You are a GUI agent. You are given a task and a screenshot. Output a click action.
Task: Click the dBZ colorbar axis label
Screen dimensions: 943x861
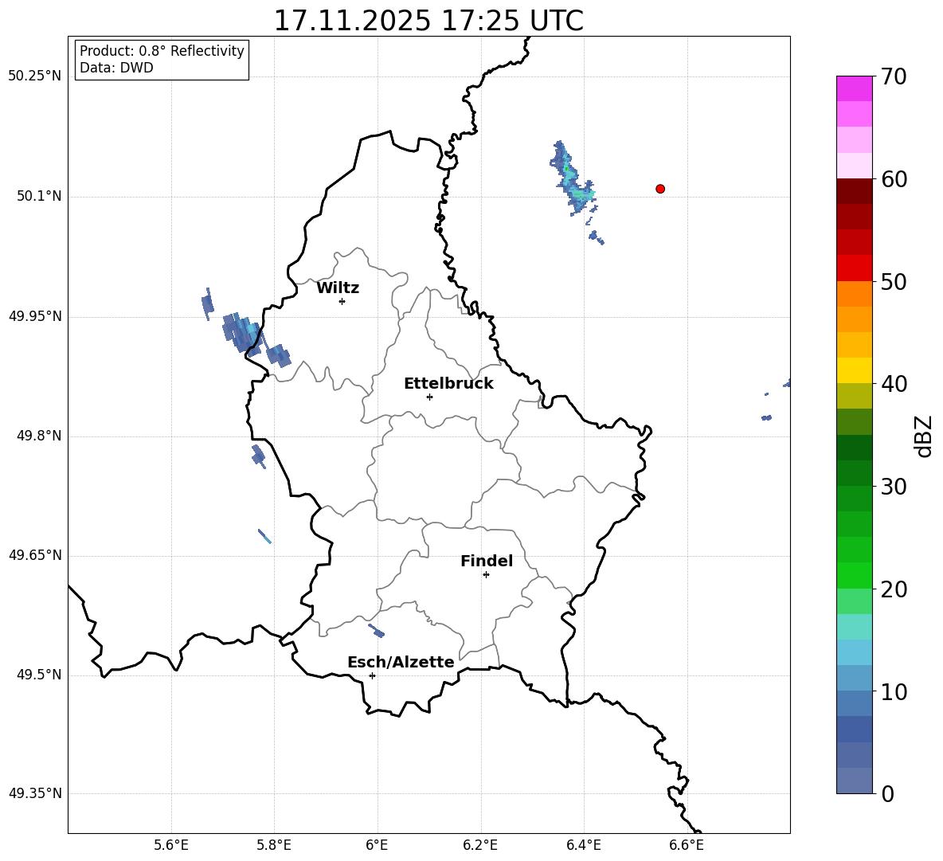(x=925, y=436)
